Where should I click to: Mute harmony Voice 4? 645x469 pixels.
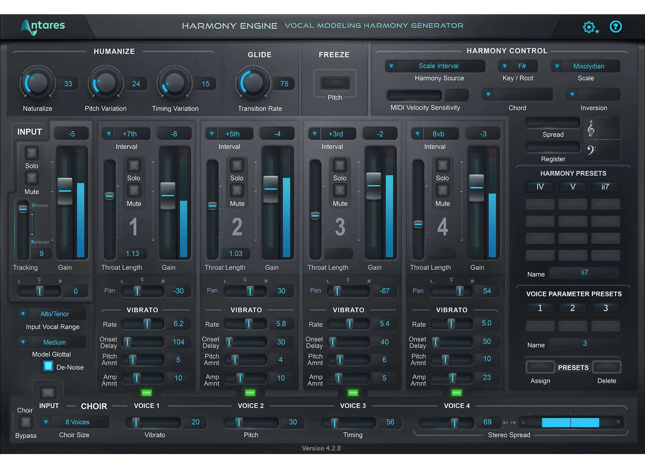click(442, 190)
